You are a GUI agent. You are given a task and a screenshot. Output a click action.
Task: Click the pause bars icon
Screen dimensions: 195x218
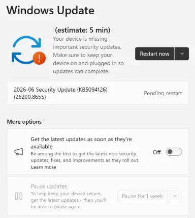(x=19, y=196)
